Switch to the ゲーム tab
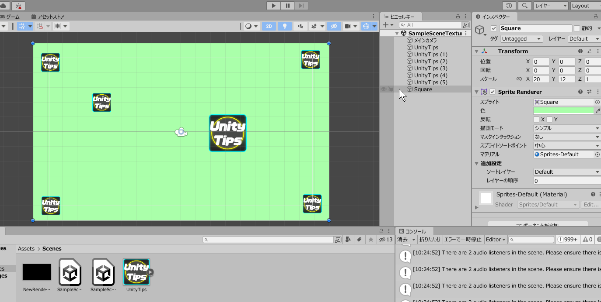Viewport: 601px width, 302px height. tap(10, 17)
